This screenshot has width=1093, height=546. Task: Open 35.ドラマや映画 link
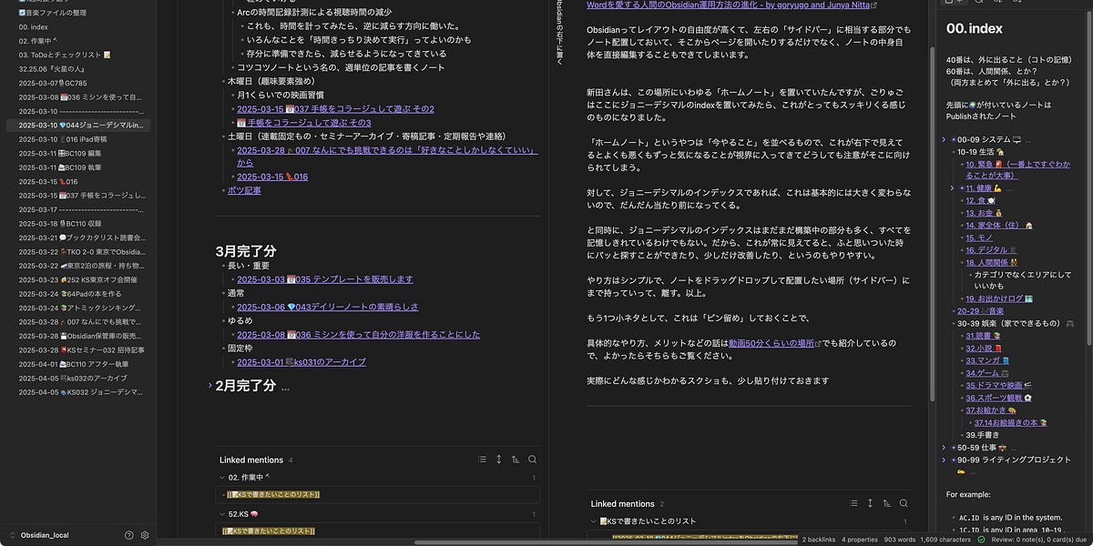999,385
